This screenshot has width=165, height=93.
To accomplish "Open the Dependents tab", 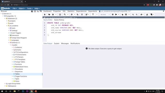I will click(x=93, y=11).
